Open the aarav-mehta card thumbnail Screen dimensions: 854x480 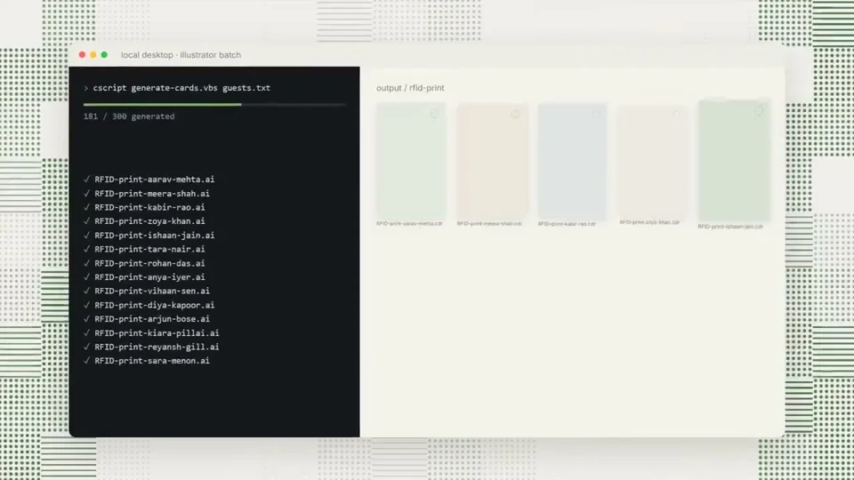(411, 161)
